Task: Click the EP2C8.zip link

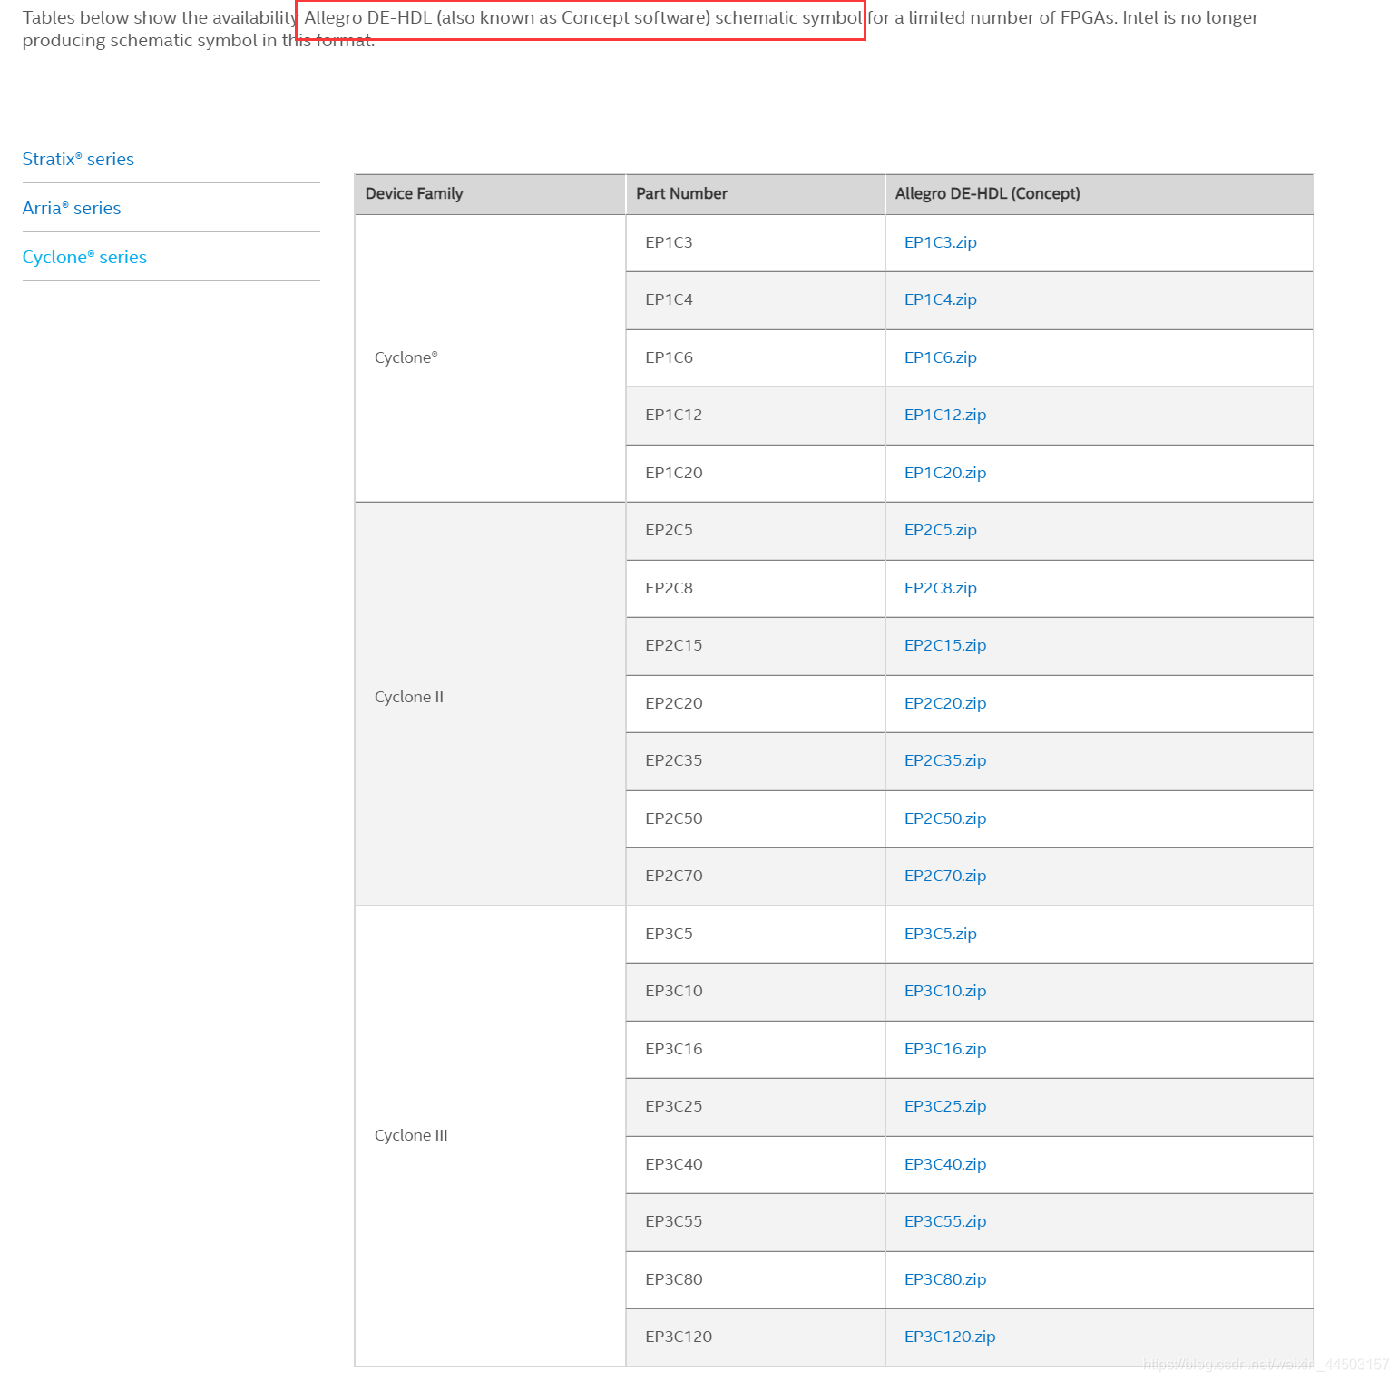Action: click(940, 588)
